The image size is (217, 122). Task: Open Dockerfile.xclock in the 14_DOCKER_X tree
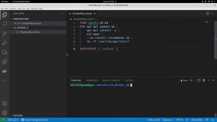coord(30,32)
